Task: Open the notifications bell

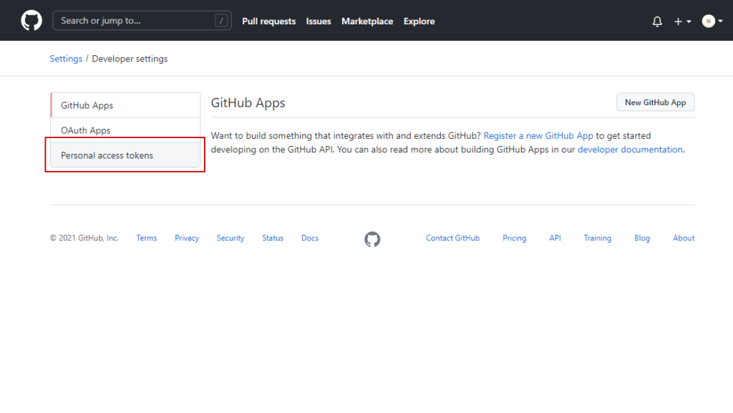Action: [x=657, y=21]
